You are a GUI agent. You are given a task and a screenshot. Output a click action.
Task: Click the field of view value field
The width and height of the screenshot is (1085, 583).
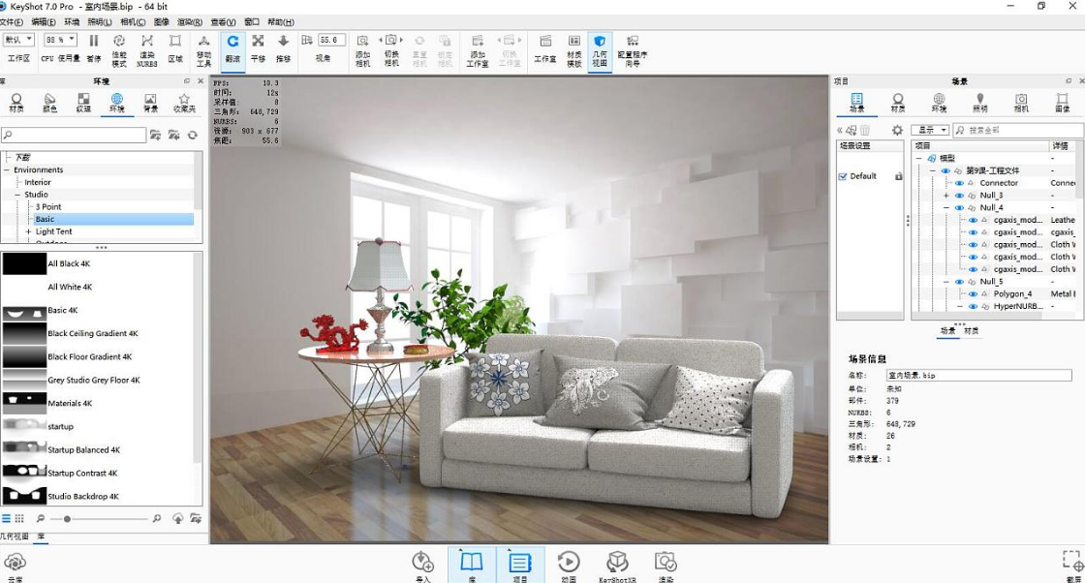tap(331, 40)
